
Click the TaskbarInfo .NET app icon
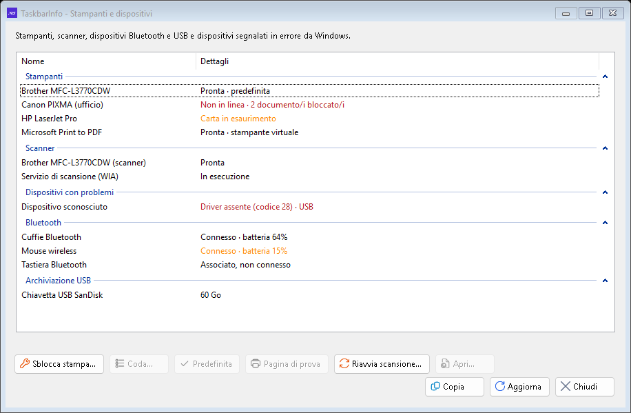pyautogui.click(x=12, y=13)
